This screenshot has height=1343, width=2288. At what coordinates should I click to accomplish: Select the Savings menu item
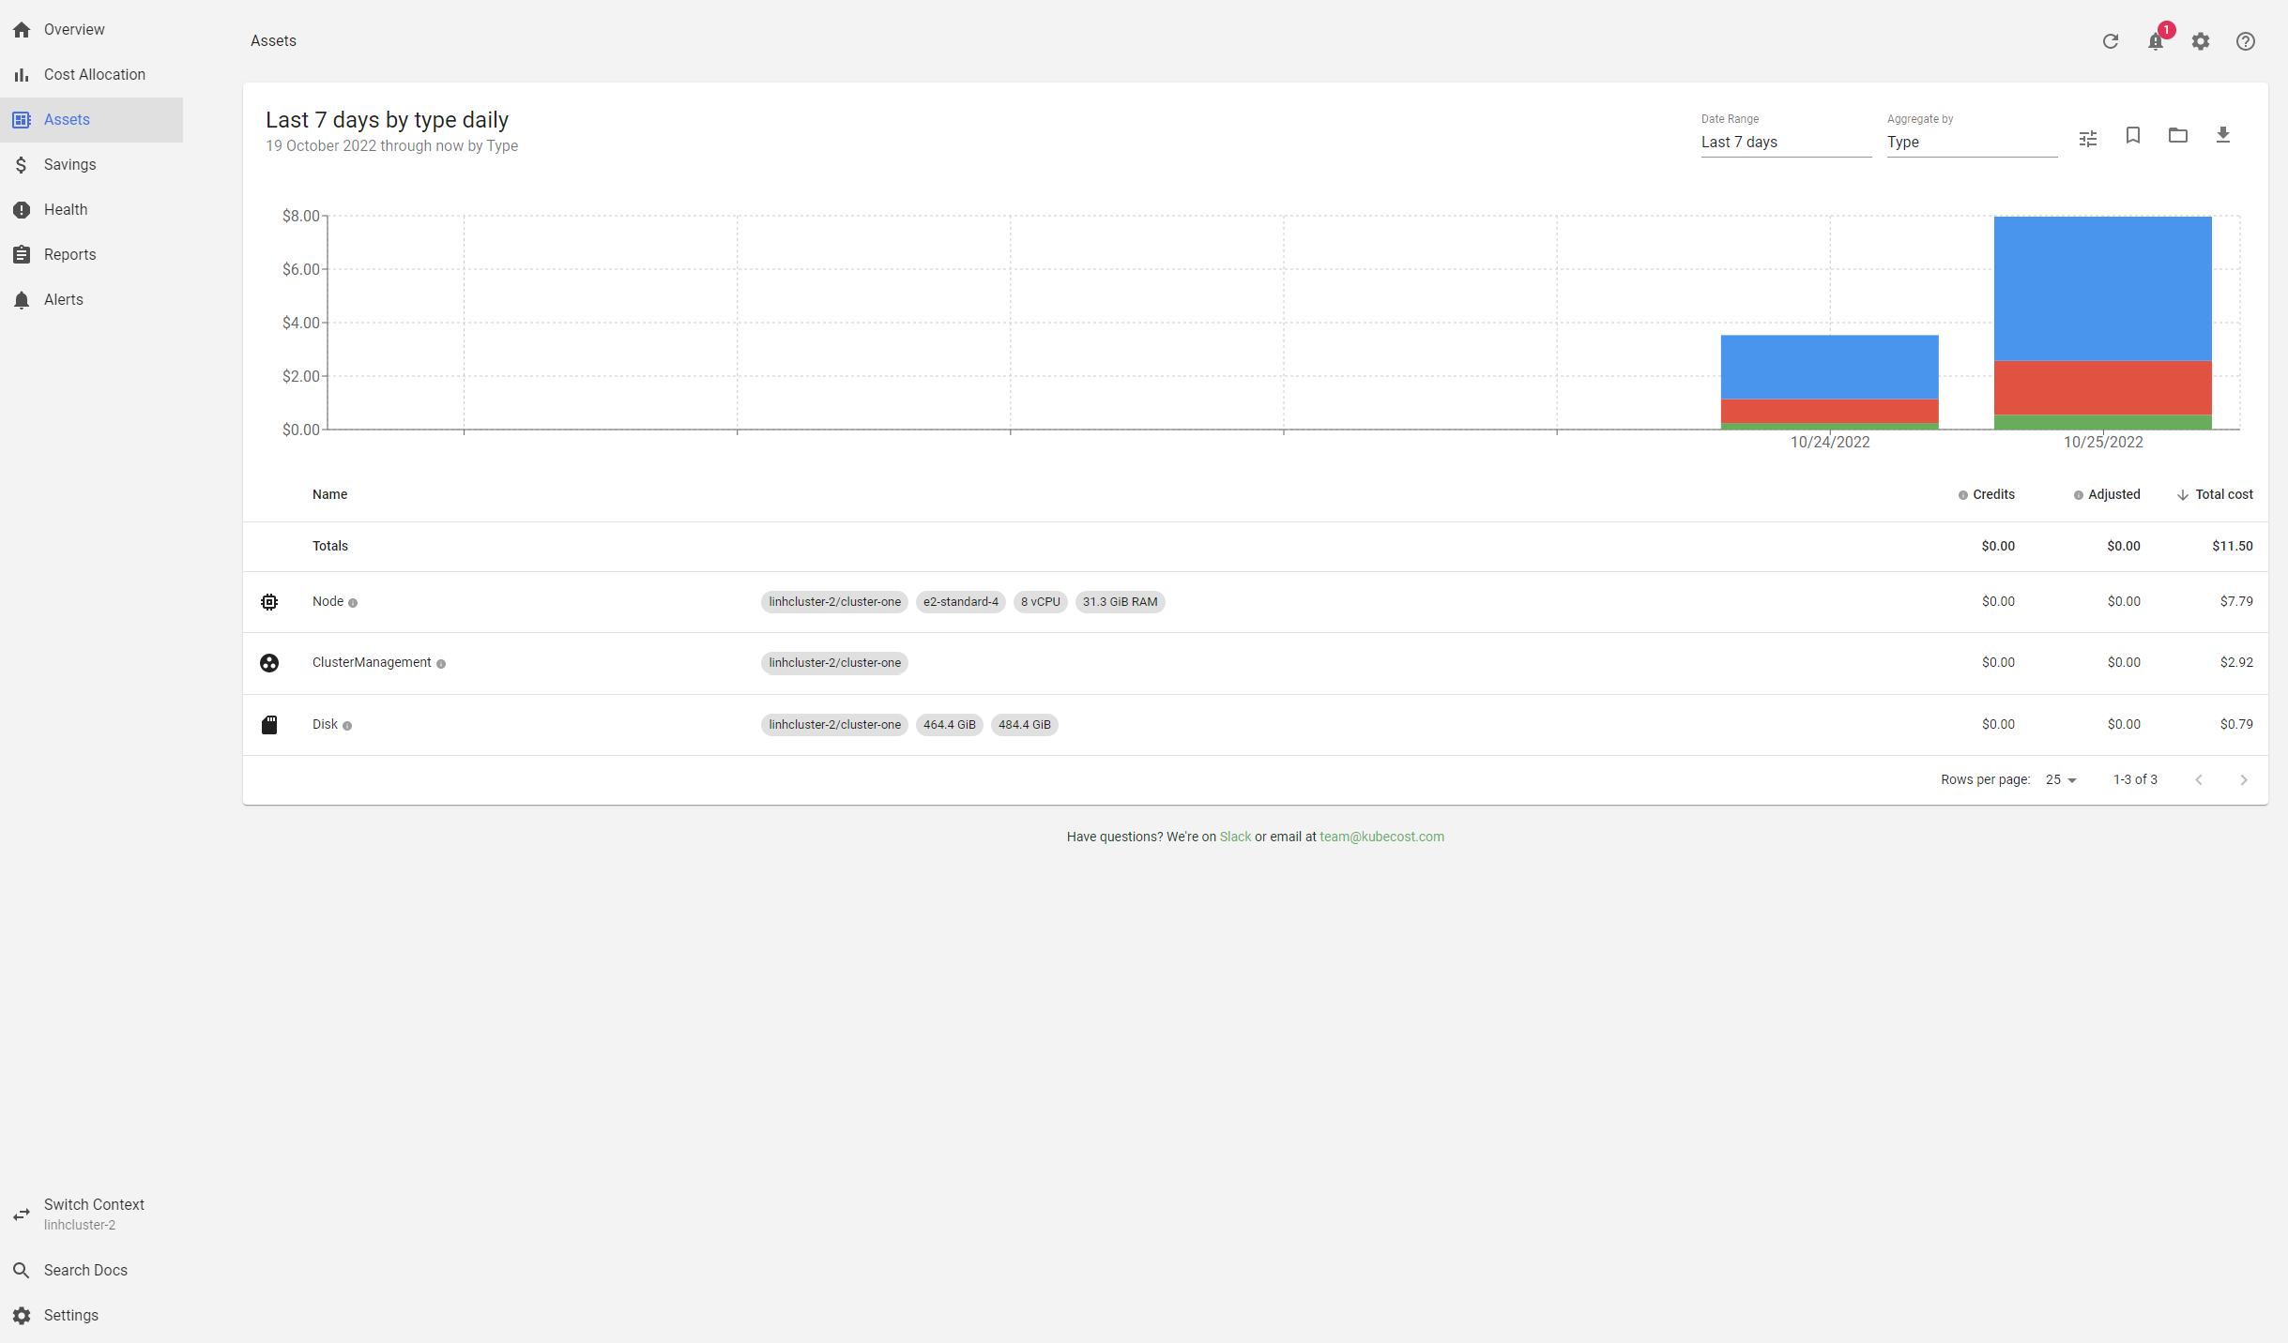tap(70, 165)
